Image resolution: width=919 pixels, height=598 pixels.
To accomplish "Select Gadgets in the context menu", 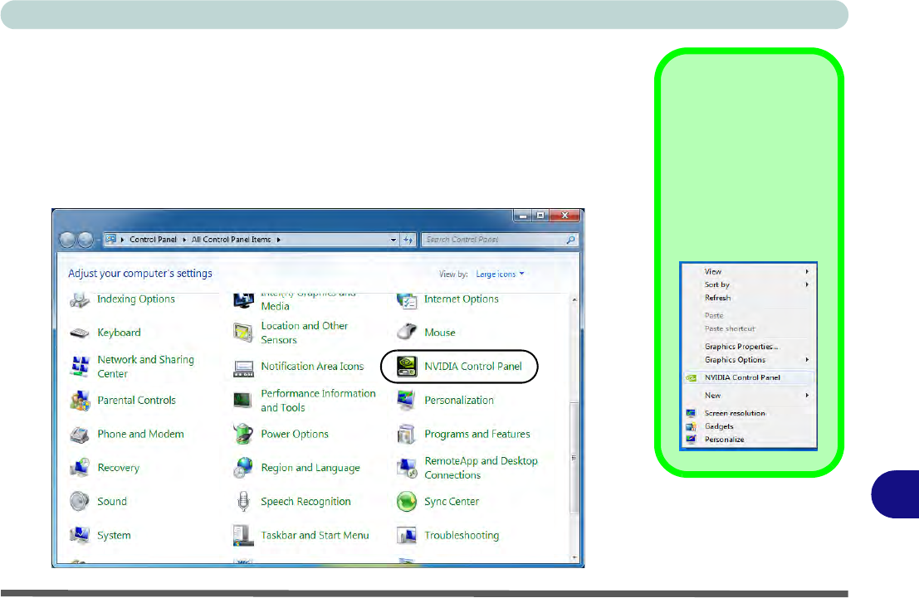I will point(749,427).
